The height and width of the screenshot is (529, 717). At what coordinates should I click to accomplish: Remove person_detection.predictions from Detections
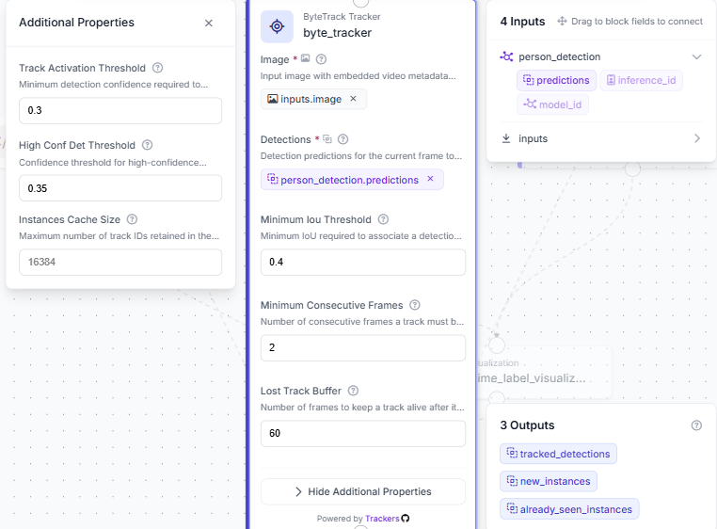click(430, 179)
